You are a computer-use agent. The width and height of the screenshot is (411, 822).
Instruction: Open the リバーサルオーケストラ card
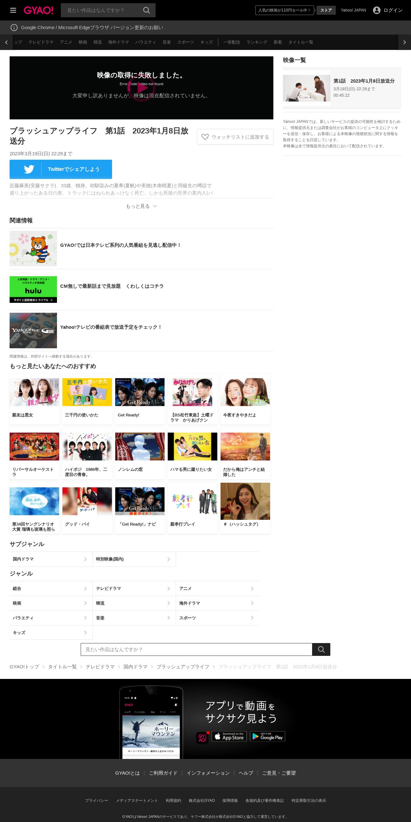click(34, 454)
